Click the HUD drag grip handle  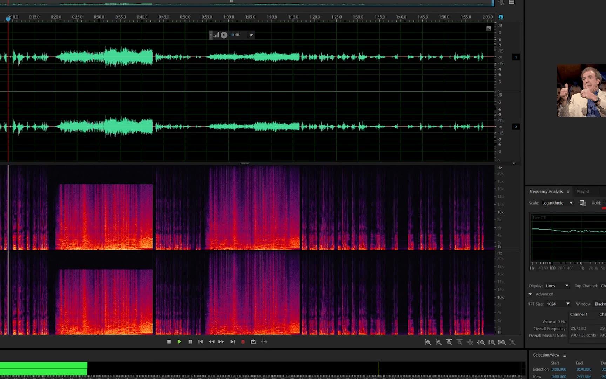211,35
